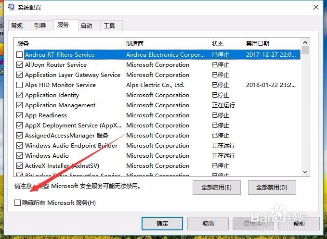
Task: Sort by the 禁用日期 column header
Action: click(x=272, y=43)
